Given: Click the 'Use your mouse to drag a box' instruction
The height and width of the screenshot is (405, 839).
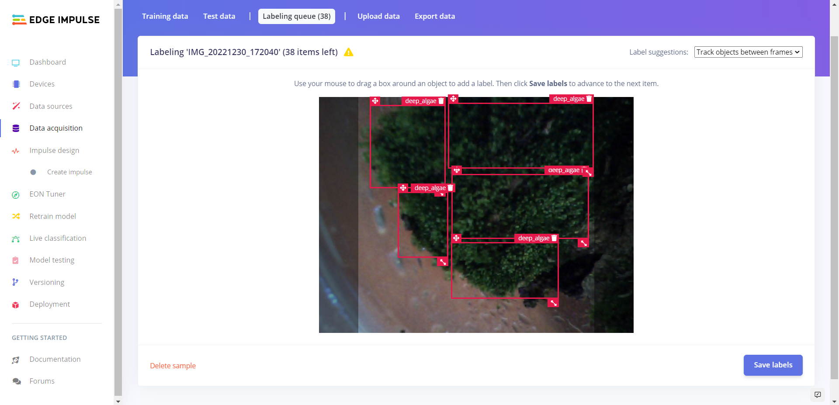Looking at the screenshot, I should [476, 83].
